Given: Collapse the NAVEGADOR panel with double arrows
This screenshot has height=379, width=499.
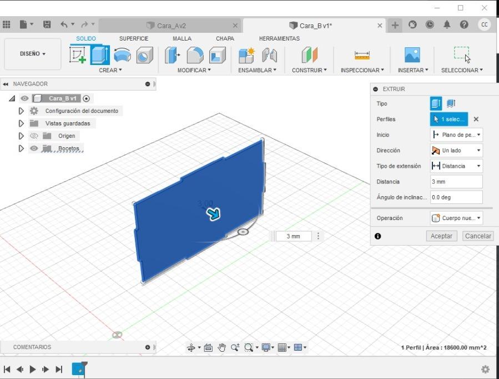Looking at the screenshot, I should (6, 84).
